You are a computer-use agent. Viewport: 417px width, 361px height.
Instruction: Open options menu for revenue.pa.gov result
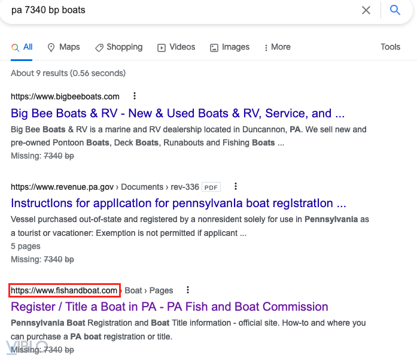(x=236, y=186)
